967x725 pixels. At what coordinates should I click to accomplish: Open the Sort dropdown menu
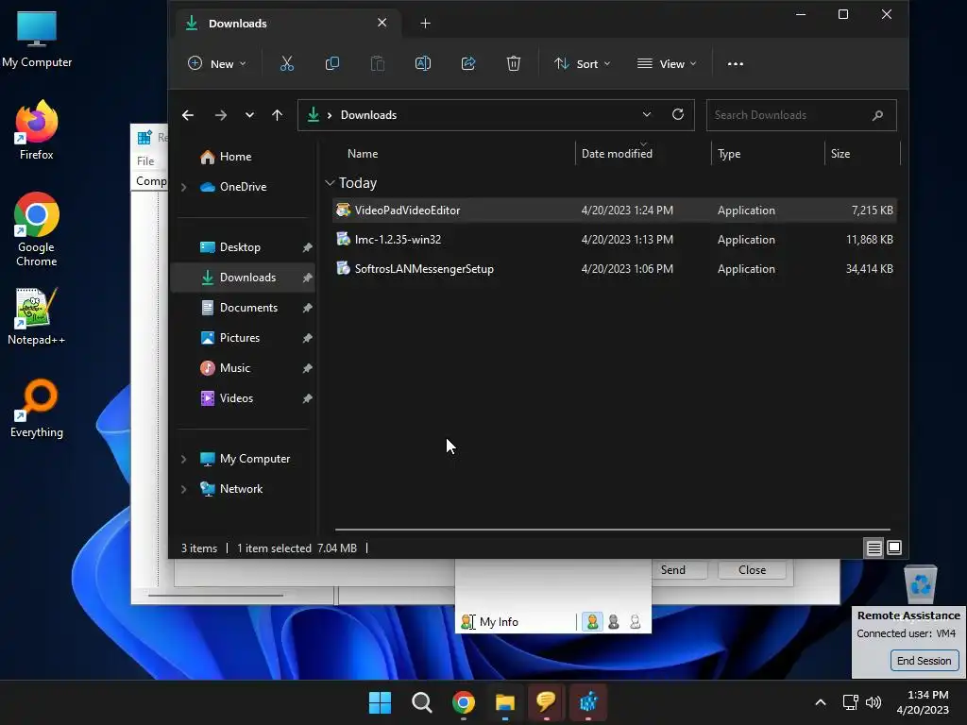pos(582,63)
